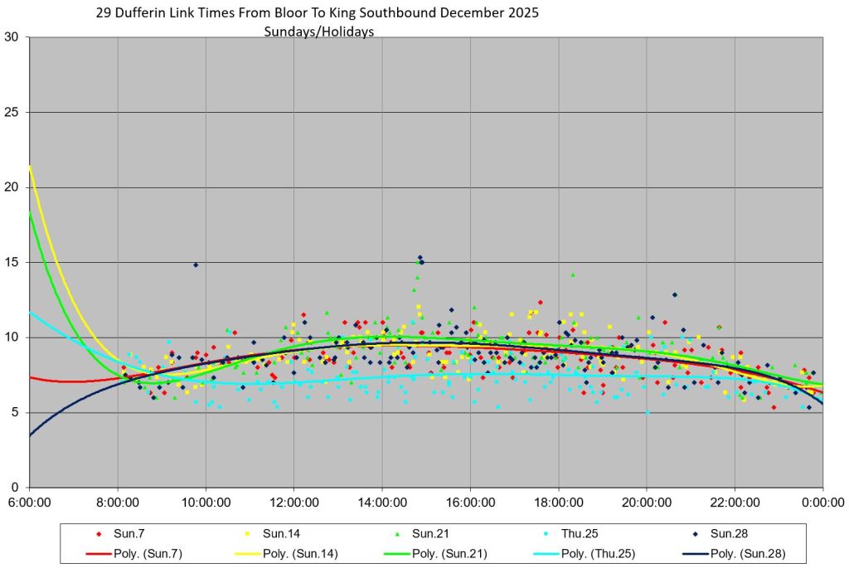This screenshot has width=849, height=568.
Task: Click the 14:00:00 x-axis label
Action: tap(382, 502)
